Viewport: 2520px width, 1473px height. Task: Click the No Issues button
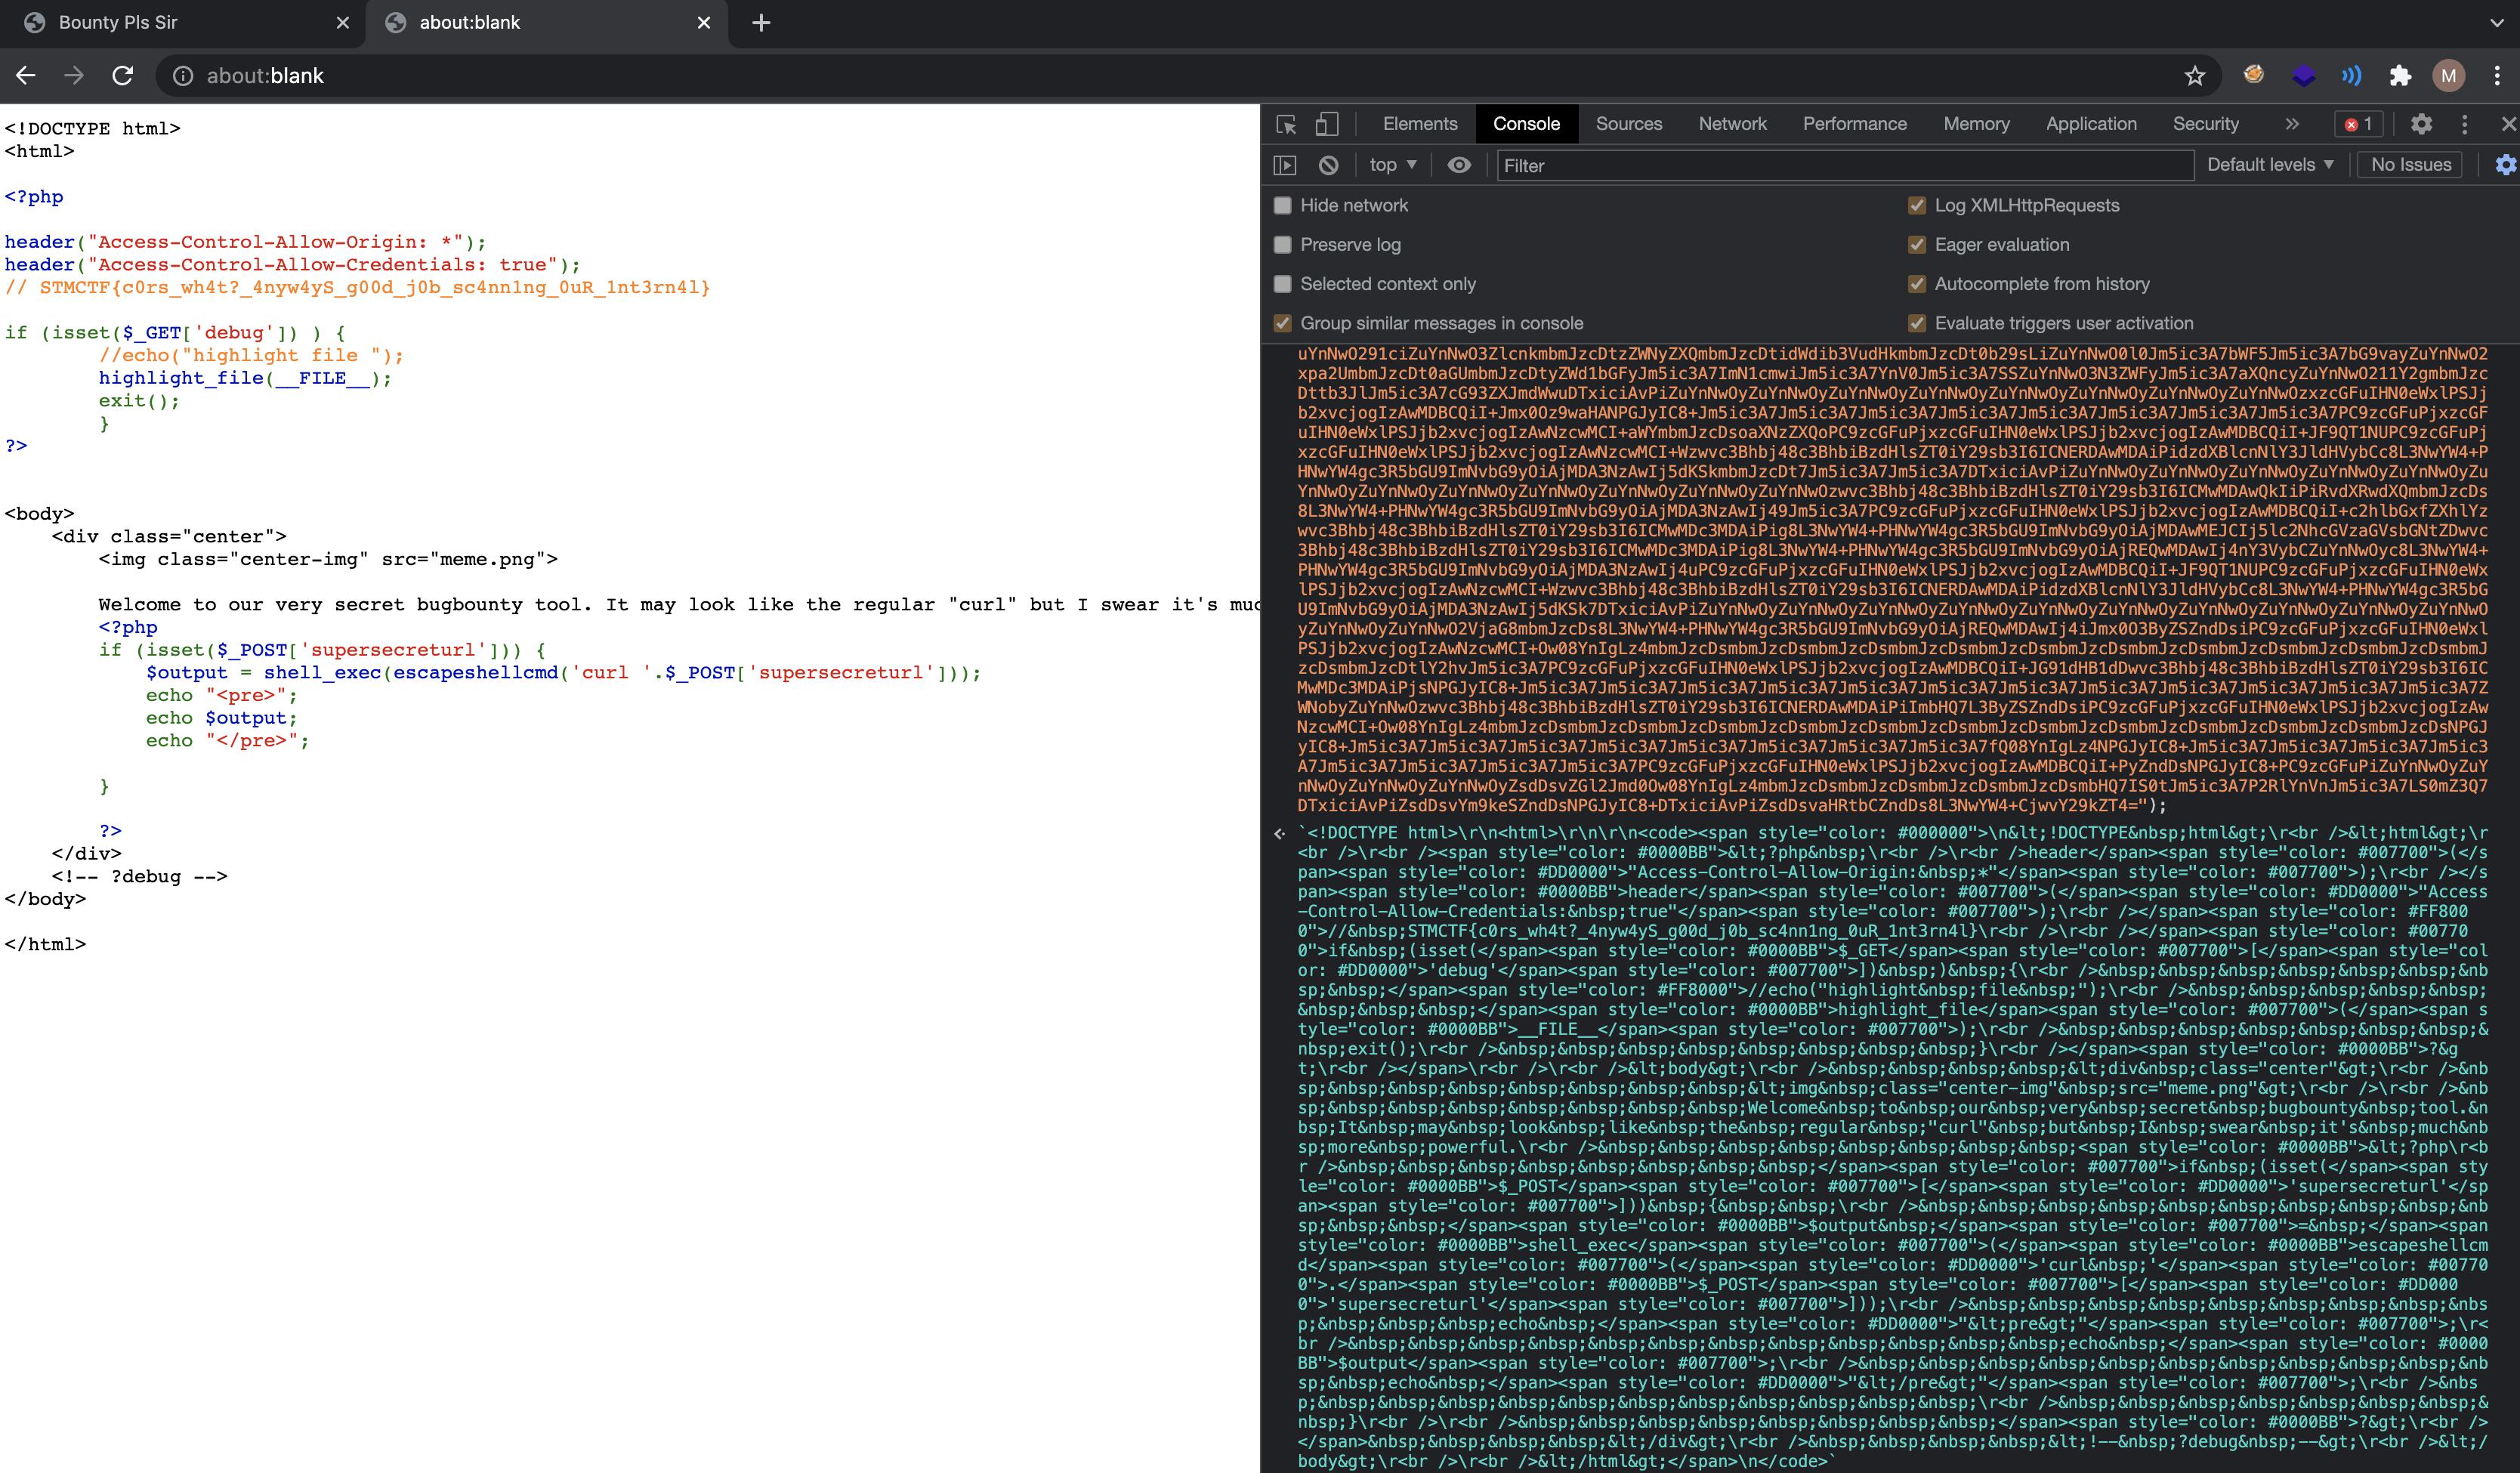2410,165
